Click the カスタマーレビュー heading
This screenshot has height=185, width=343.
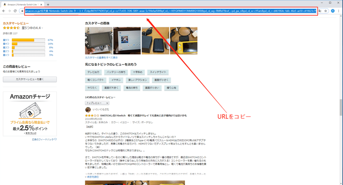[16, 23]
